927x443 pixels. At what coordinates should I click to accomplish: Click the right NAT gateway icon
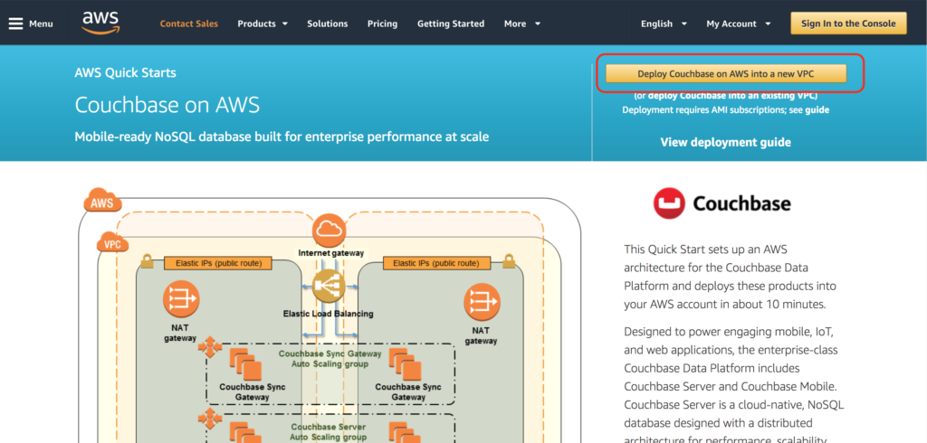pos(482,302)
